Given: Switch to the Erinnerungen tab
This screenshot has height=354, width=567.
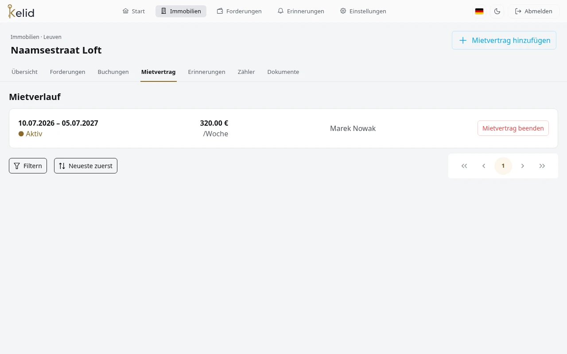Looking at the screenshot, I should 206,72.
